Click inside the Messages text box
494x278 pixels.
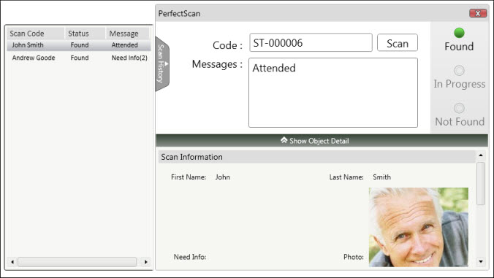coord(333,93)
